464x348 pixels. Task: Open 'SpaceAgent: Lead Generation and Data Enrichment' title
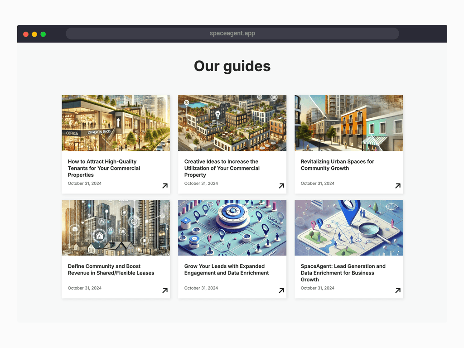coord(343,273)
